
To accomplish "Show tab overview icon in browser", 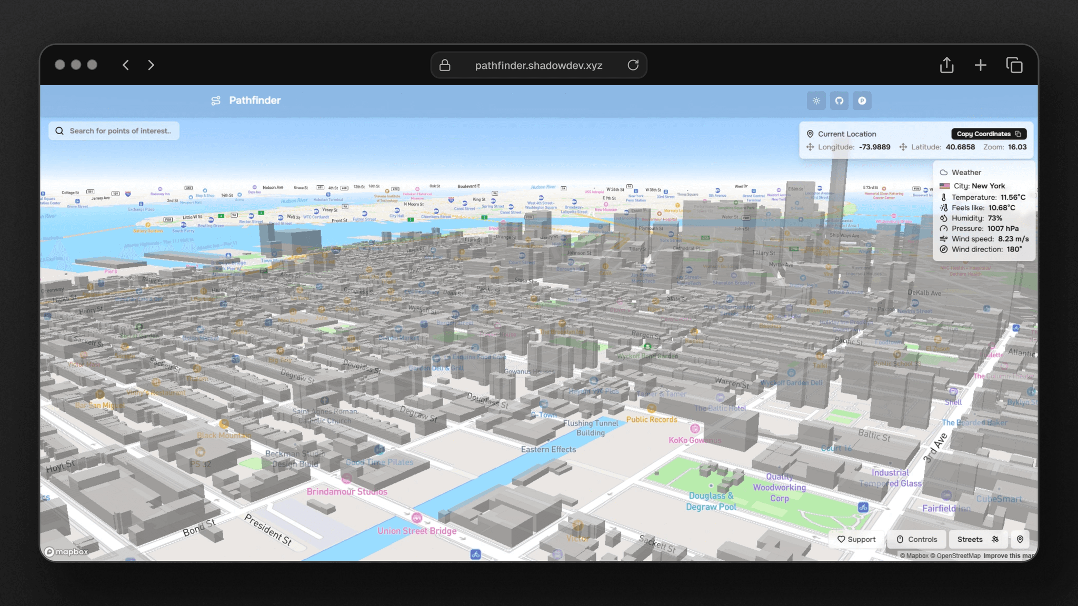I will 1014,65.
